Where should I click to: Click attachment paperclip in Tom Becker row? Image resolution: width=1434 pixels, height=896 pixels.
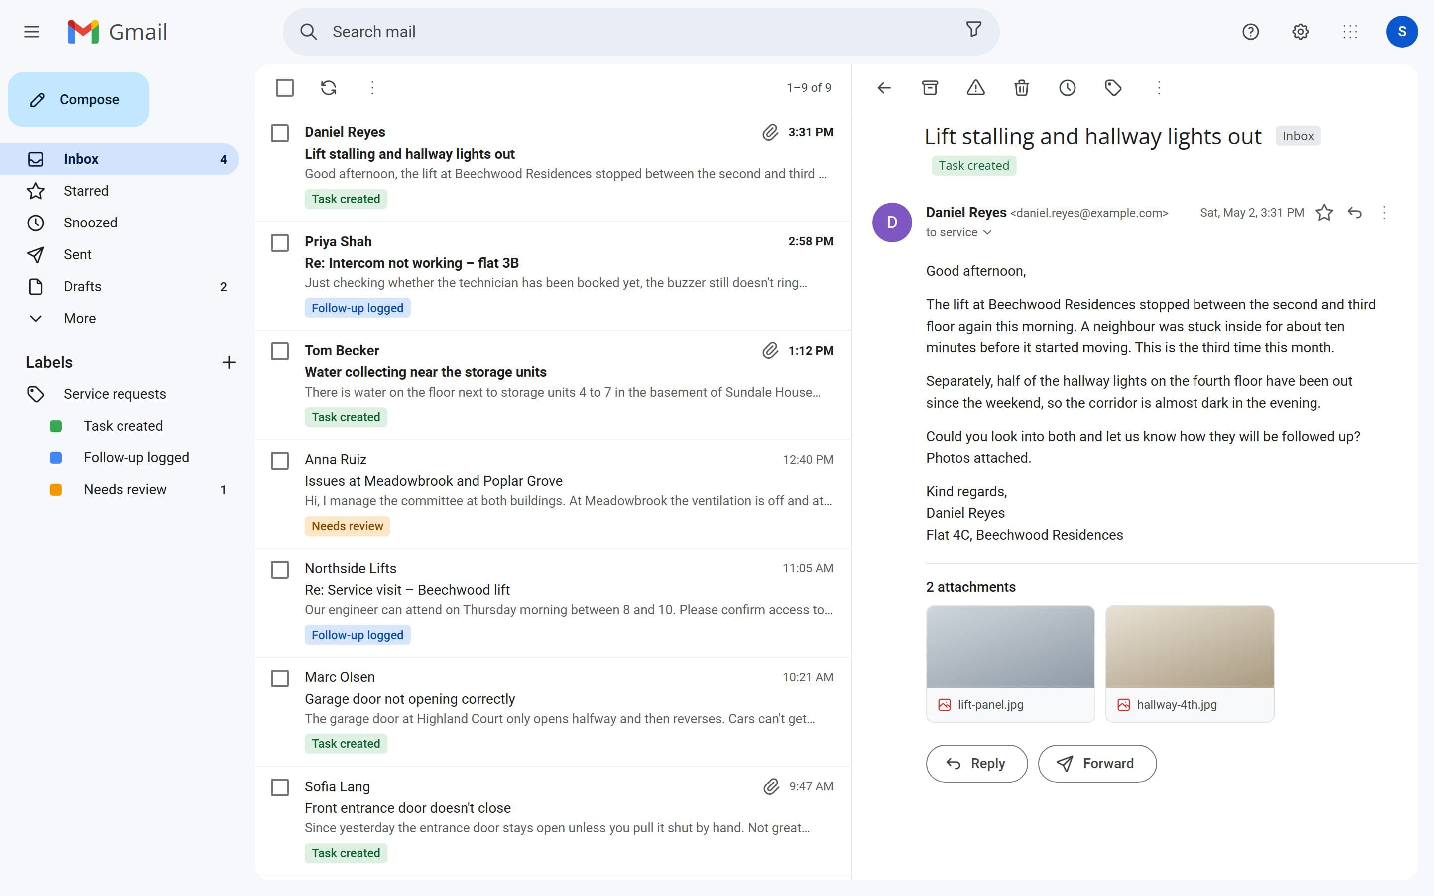pyautogui.click(x=770, y=351)
